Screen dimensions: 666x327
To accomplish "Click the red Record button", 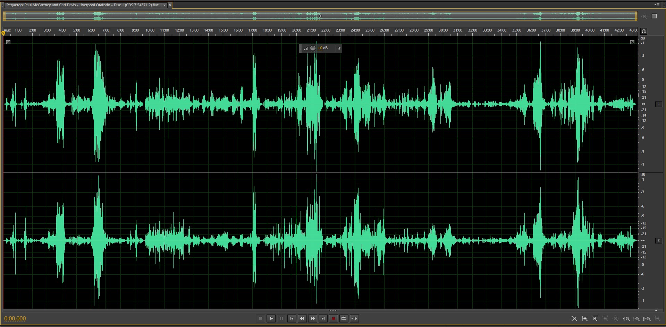I will point(334,319).
